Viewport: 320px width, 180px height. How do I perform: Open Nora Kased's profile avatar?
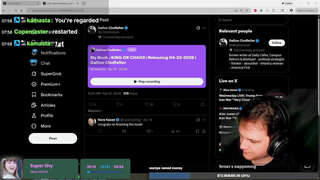pos(92,122)
